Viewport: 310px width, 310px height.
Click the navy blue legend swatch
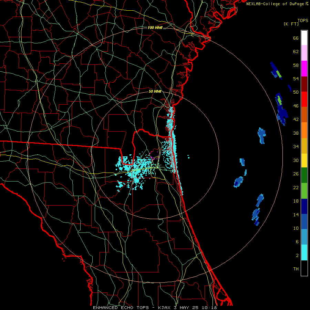tap(304, 206)
